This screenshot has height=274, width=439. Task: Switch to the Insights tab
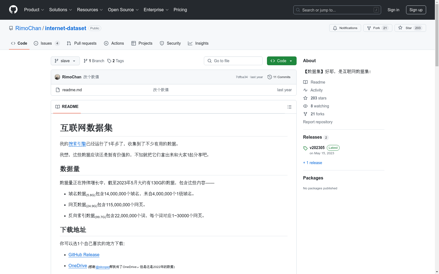click(198, 43)
